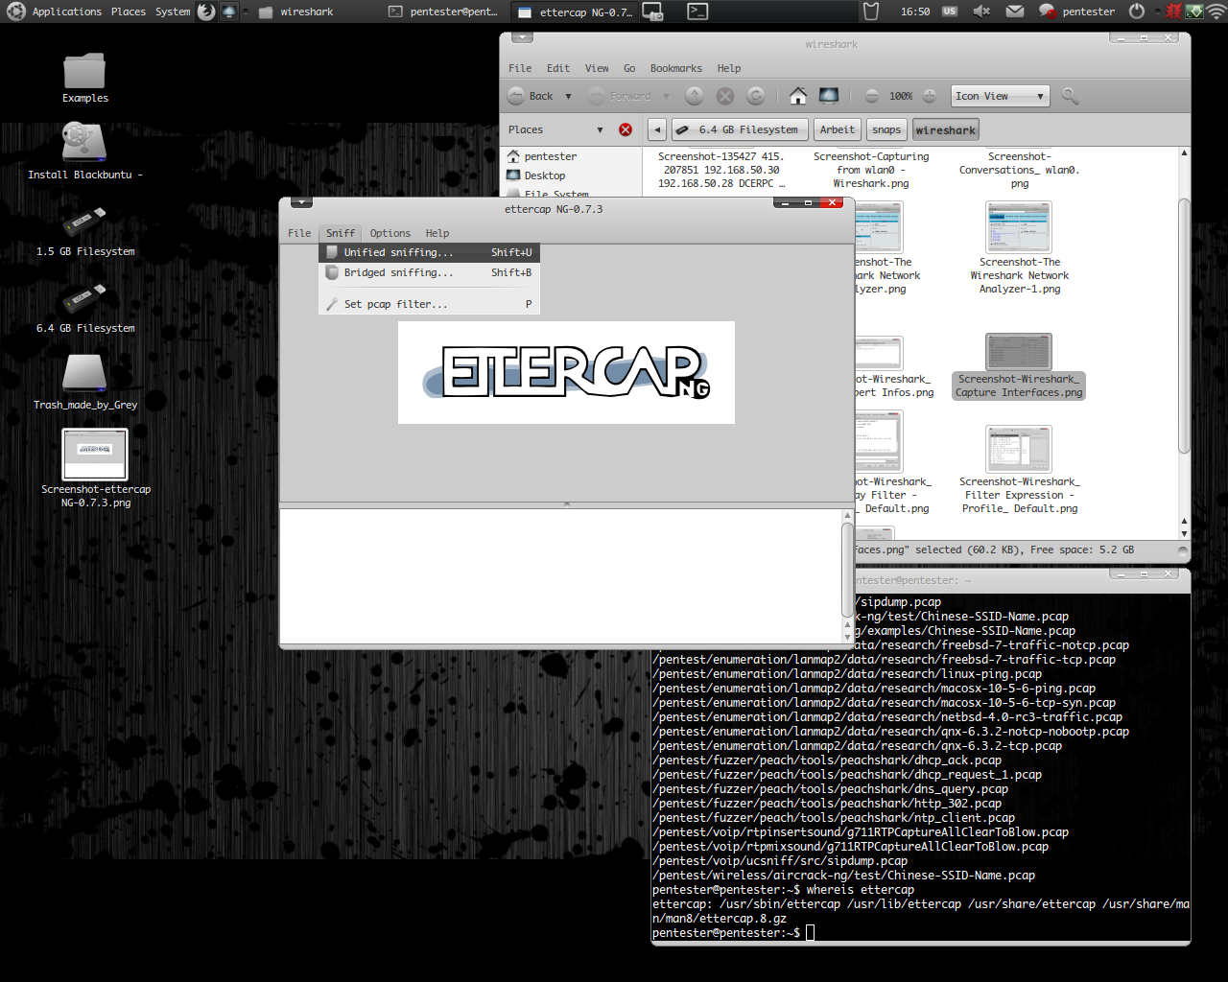Launch terminal from top panel icon
Screen dimensions: 1228x982
coord(697,12)
